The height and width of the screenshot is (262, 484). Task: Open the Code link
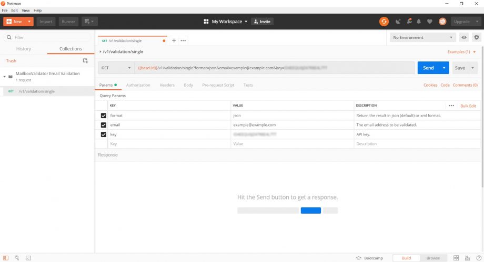pos(445,85)
